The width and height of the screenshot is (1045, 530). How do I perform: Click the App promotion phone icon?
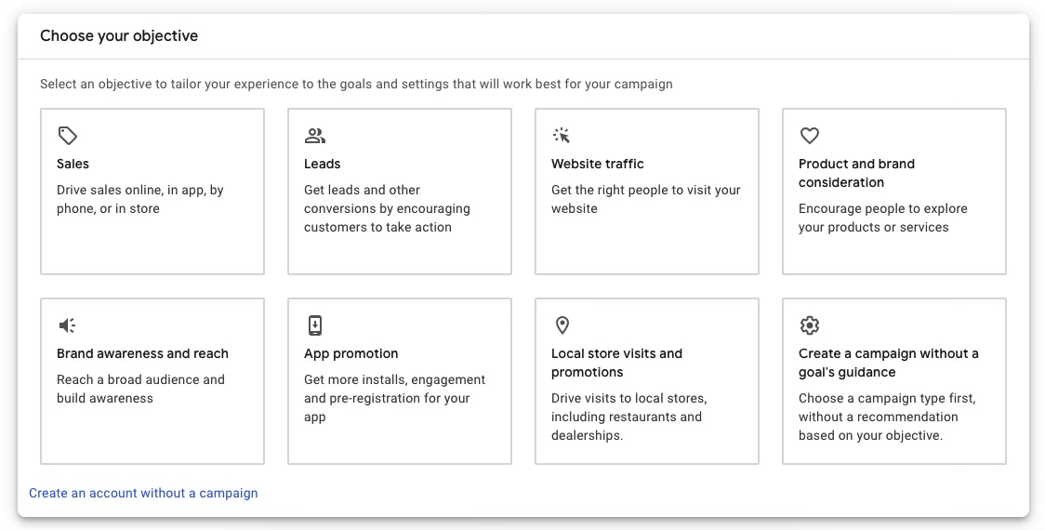[314, 325]
